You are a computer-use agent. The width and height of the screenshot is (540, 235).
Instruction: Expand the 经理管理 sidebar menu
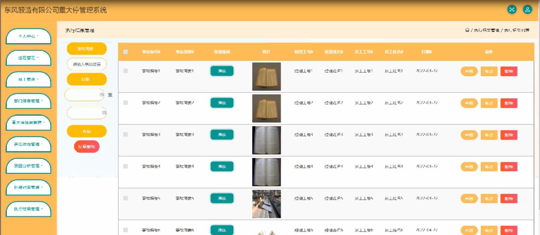(x=29, y=58)
